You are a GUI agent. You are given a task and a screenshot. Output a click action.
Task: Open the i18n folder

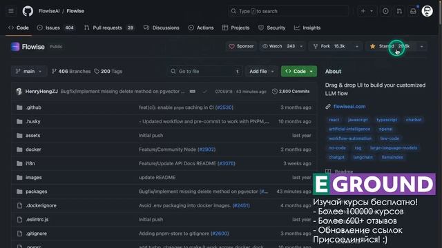[30, 163]
